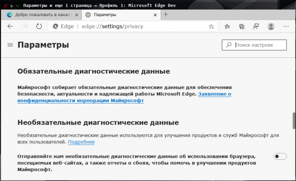Open a new tab with plus button
Image resolution: width=296 pixels, height=181 pixels.
[x=165, y=14]
